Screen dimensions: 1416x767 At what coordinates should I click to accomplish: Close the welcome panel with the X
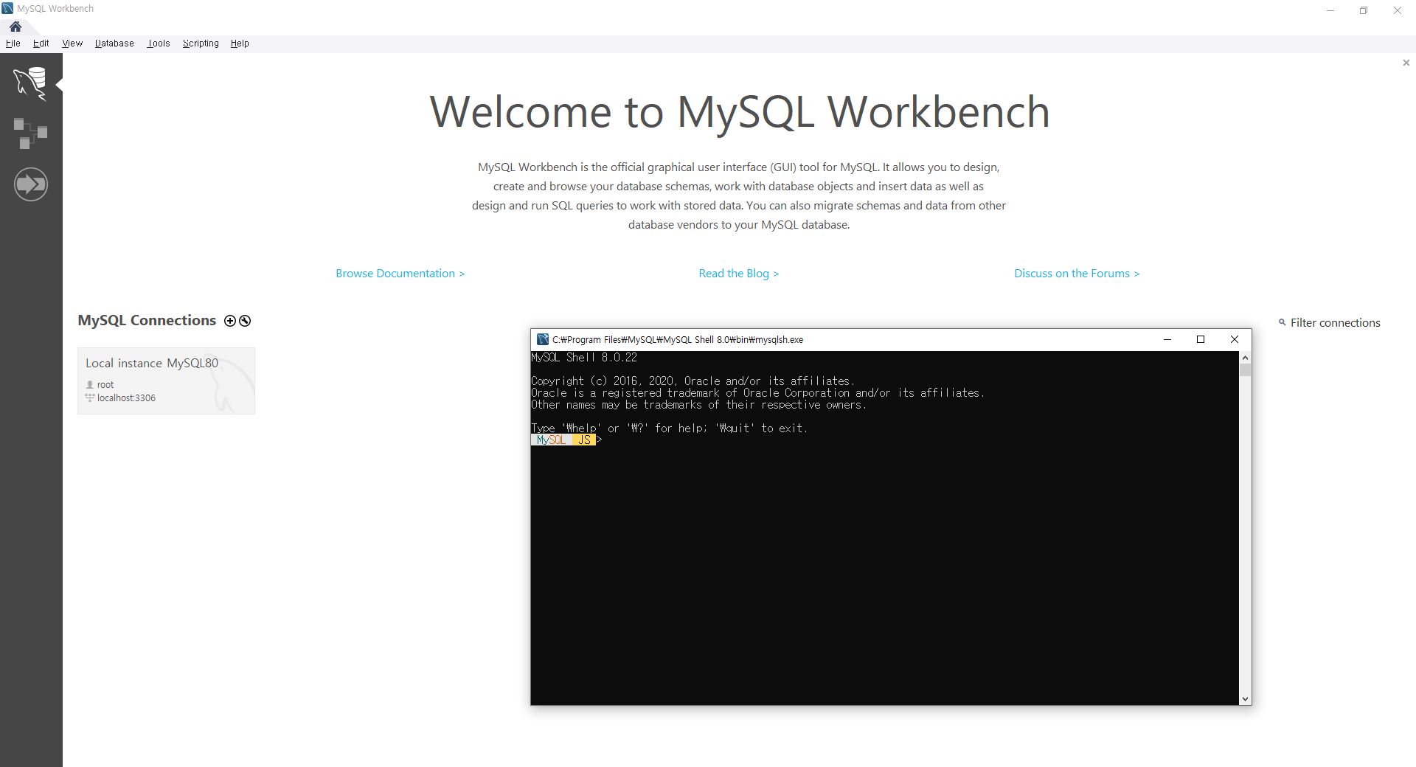(x=1406, y=63)
